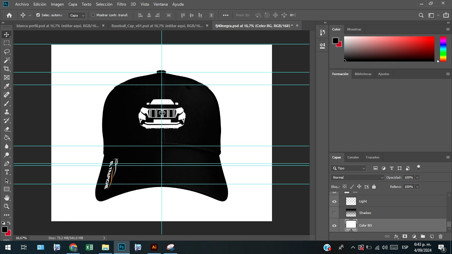Screen dimensions: 452x254
Task: Create a new layer icon
Action: (x=431, y=236)
